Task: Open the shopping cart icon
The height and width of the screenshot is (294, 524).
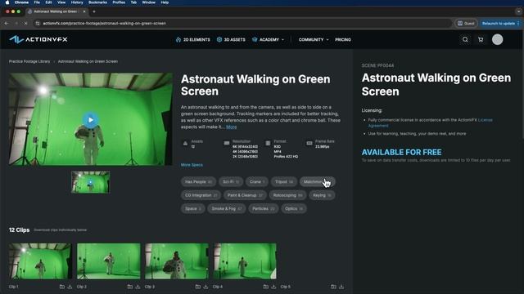Action: tap(481, 40)
